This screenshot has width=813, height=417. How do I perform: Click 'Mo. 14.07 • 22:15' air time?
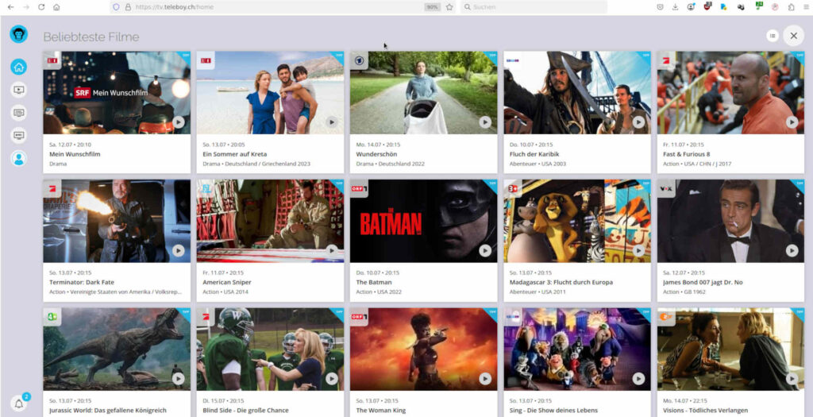tap(685, 401)
